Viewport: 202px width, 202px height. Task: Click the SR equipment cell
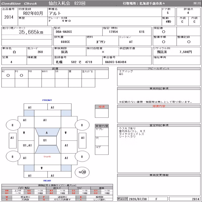click(x=62, y=74)
